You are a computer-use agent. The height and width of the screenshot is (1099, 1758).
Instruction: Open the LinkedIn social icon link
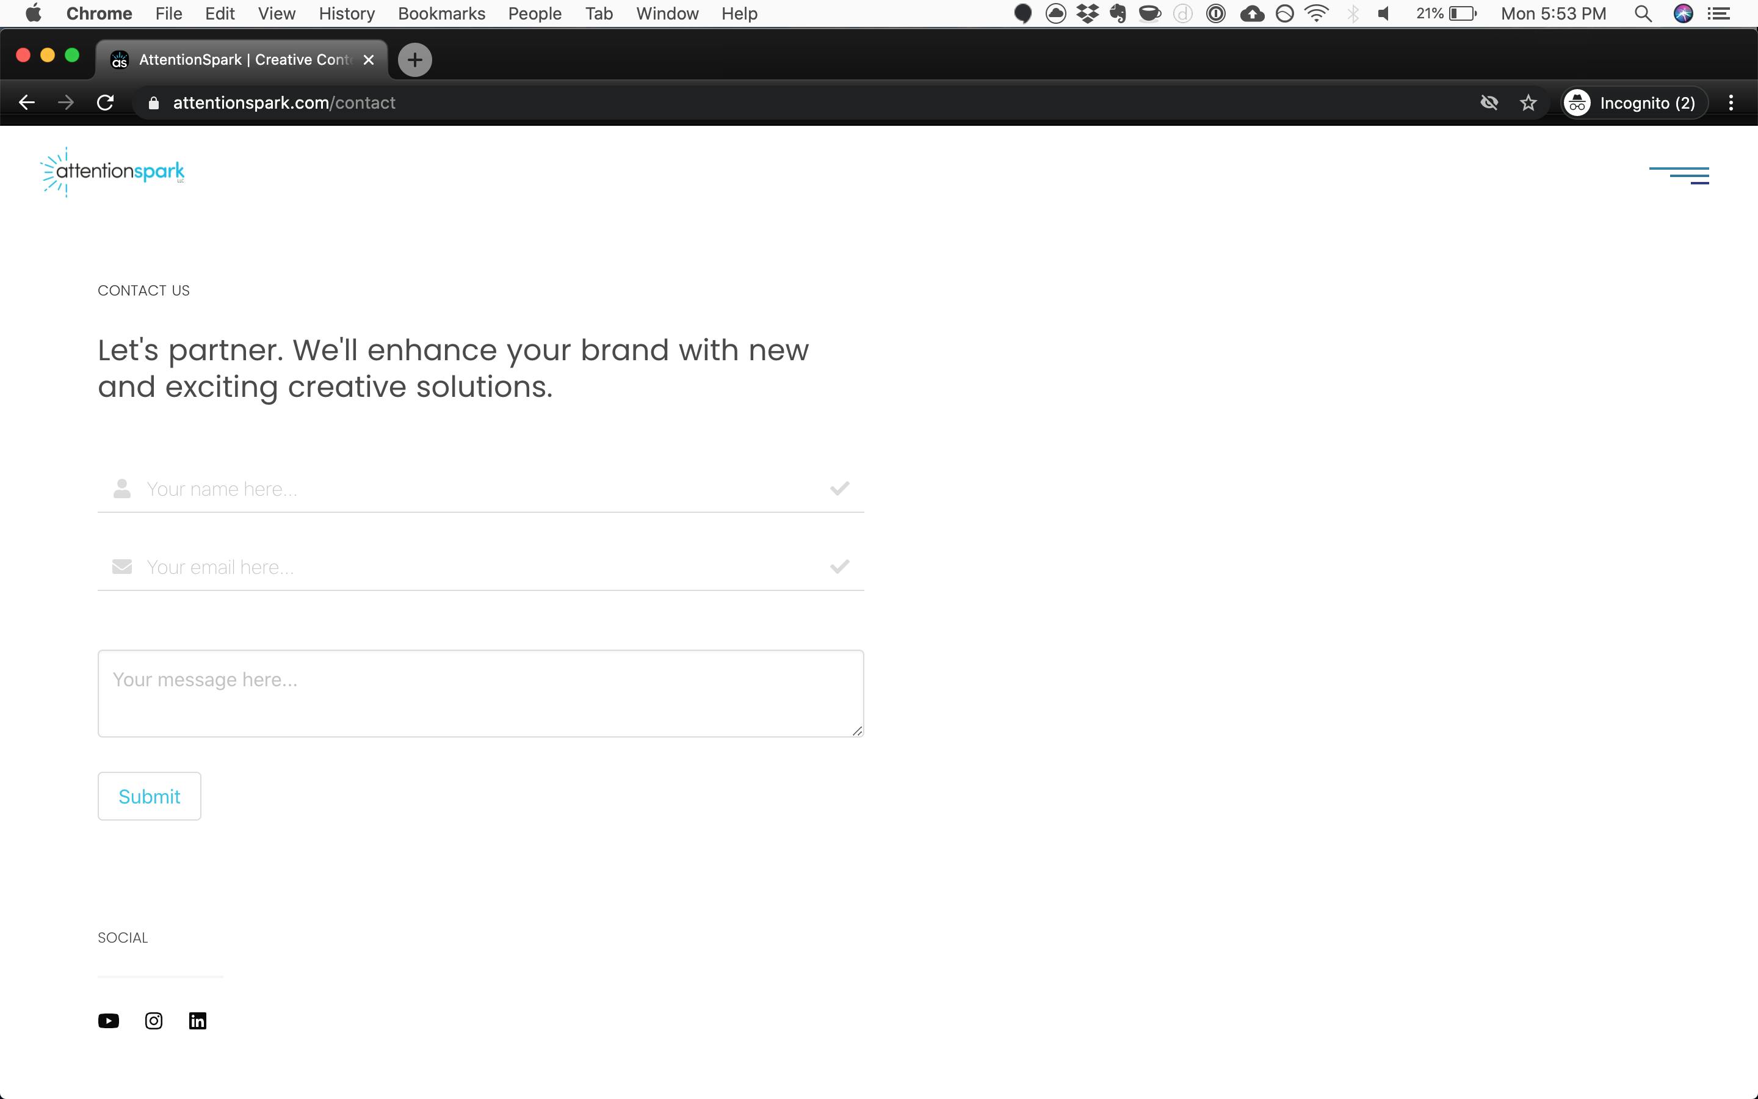point(197,1020)
